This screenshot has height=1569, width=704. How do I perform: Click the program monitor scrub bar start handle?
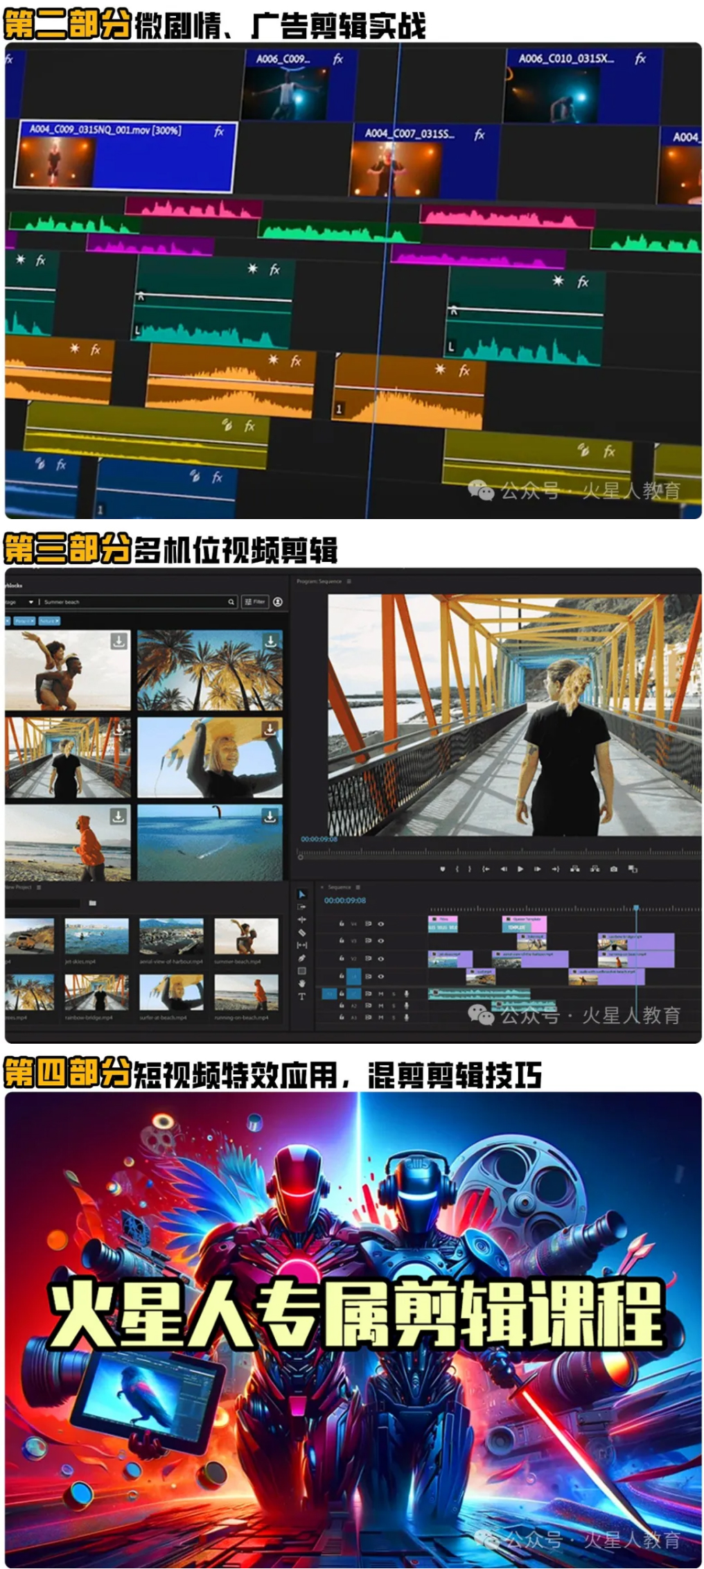(x=301, y=857)
